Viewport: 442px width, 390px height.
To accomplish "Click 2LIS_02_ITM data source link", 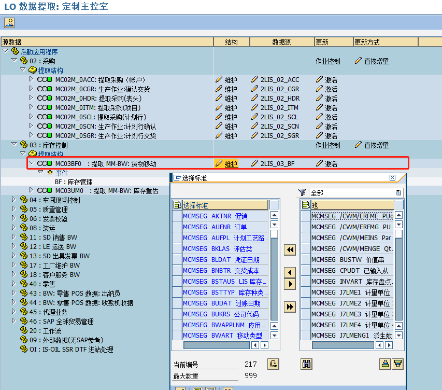I will [x=279, y=108].
